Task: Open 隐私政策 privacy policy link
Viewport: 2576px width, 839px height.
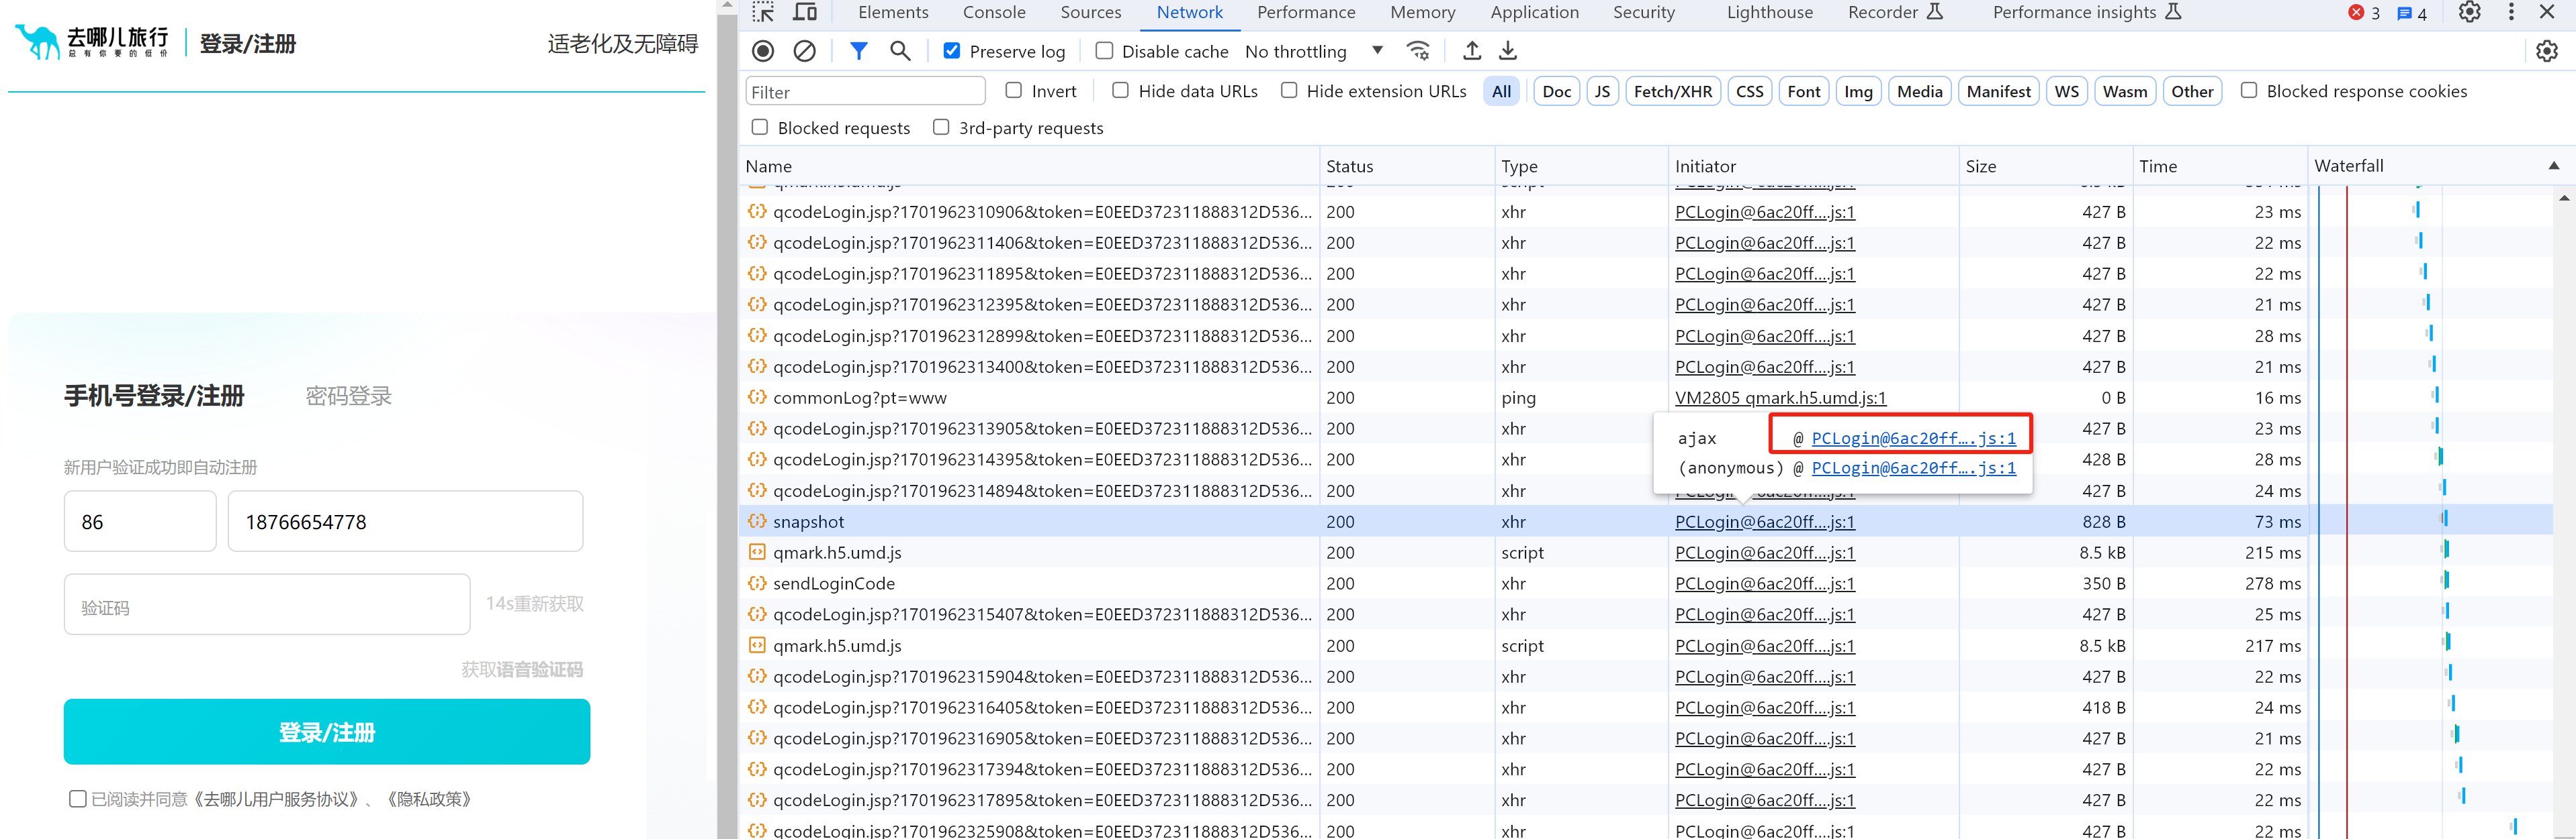Action: tap(429, 799)
